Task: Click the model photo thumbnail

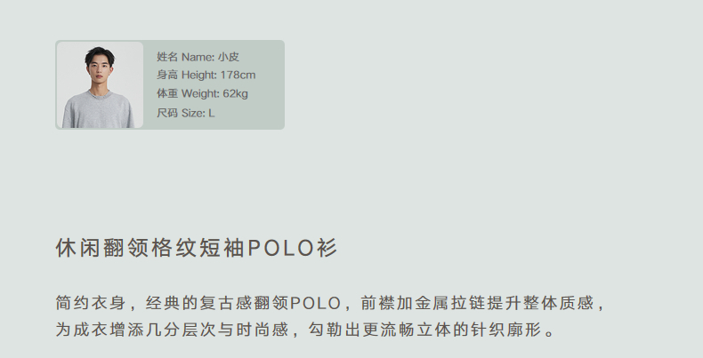Action: click(100, 84)
